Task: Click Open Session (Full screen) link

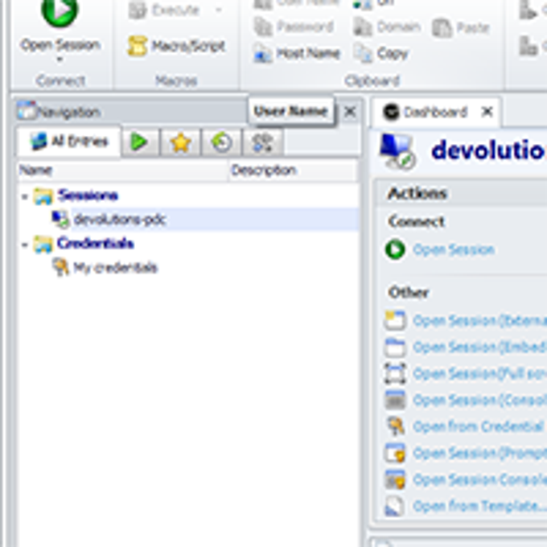Action: pos(479,374)
